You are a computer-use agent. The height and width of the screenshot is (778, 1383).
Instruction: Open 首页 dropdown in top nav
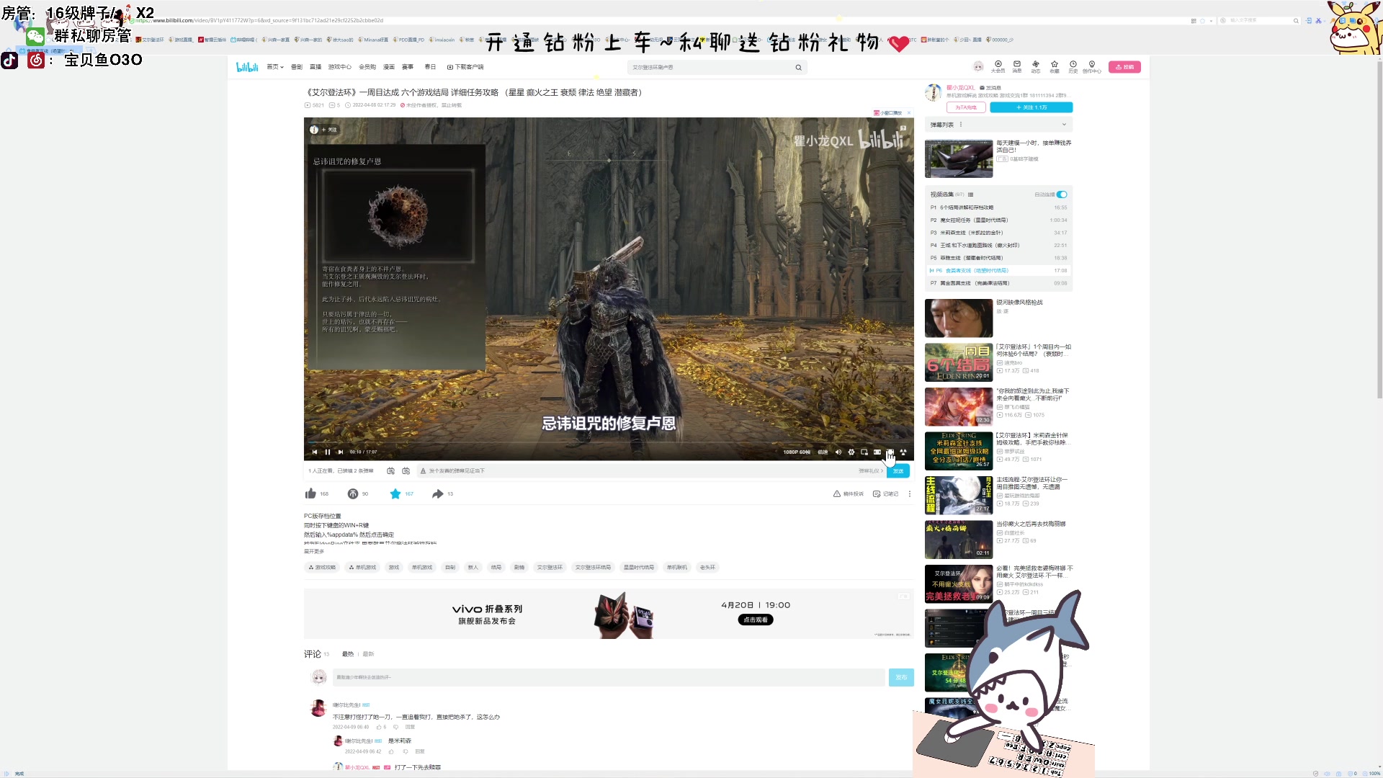(275, 67)
